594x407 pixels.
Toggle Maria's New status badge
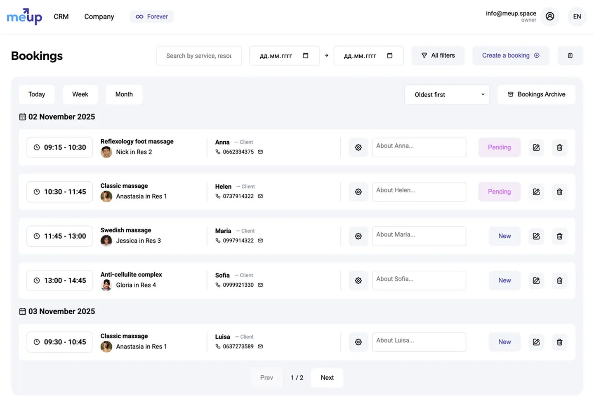(x=504, y=236)
